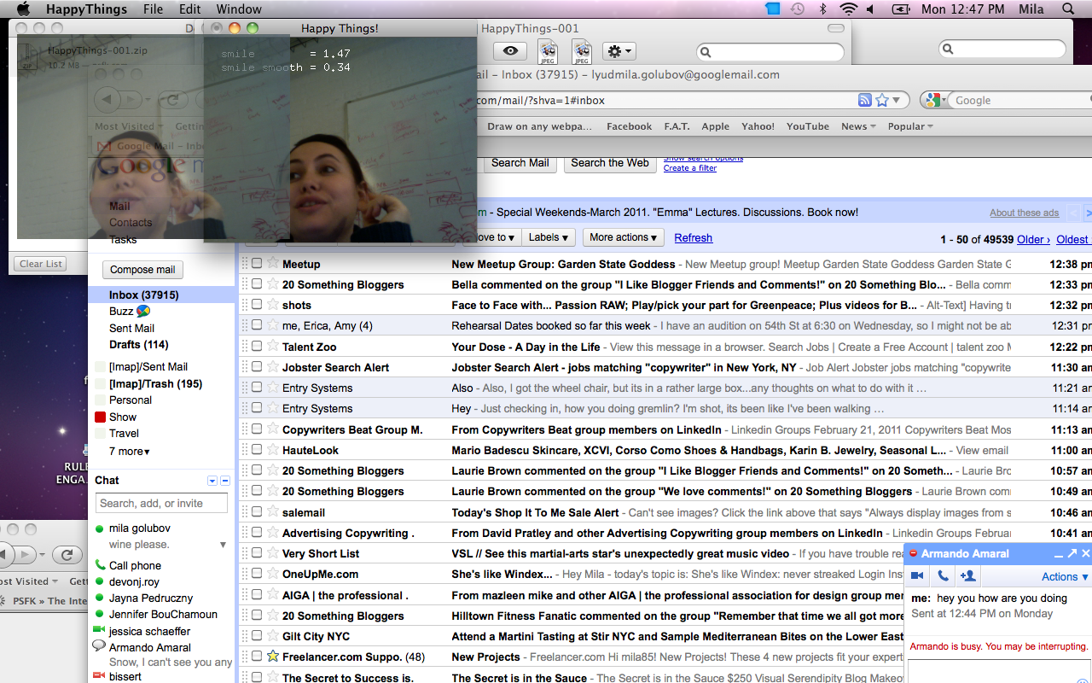
Task: Click the Compose mail button
Action: tap(142, 270)
